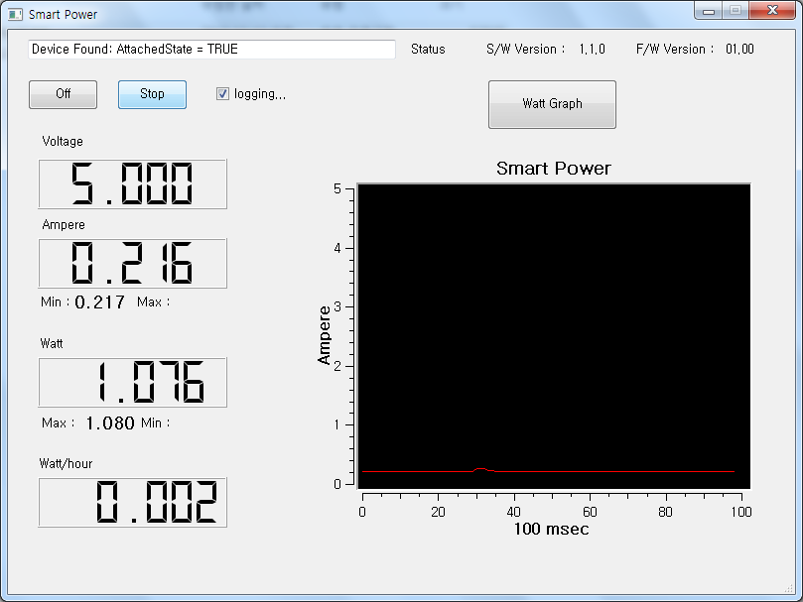Click the Watt/hour 0.002 display
Viewport: 803px width, 602px height.
pos(132,503)
